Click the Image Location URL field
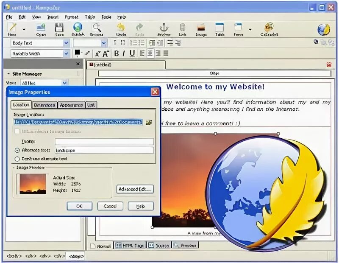The height and width of the screenshot is (263, 339). [x=78, y=122]
